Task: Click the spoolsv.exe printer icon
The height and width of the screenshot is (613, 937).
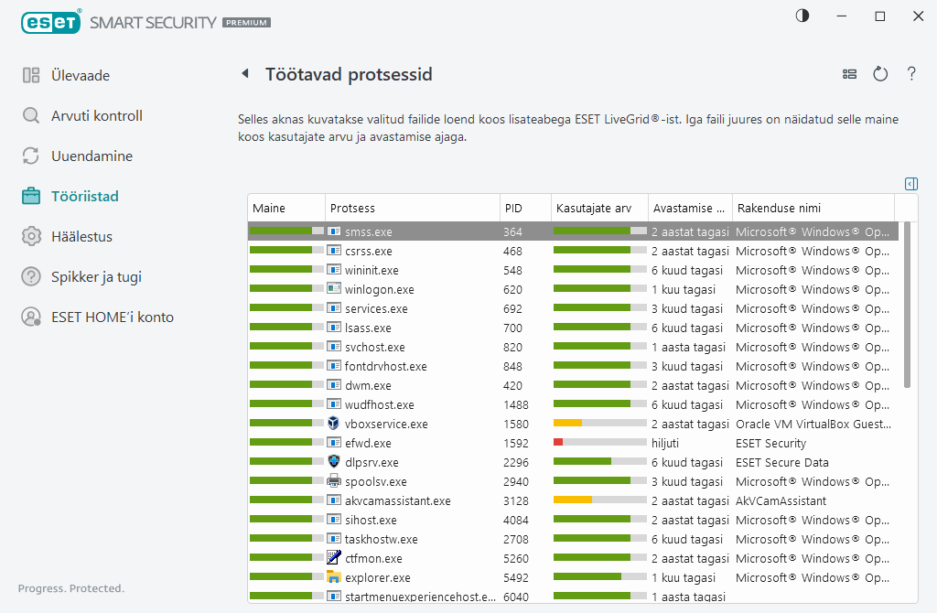Action: point(334,481)
